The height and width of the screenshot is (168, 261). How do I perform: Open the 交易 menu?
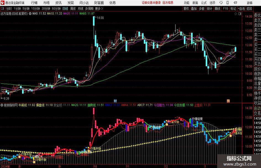[x=112, y=3]
